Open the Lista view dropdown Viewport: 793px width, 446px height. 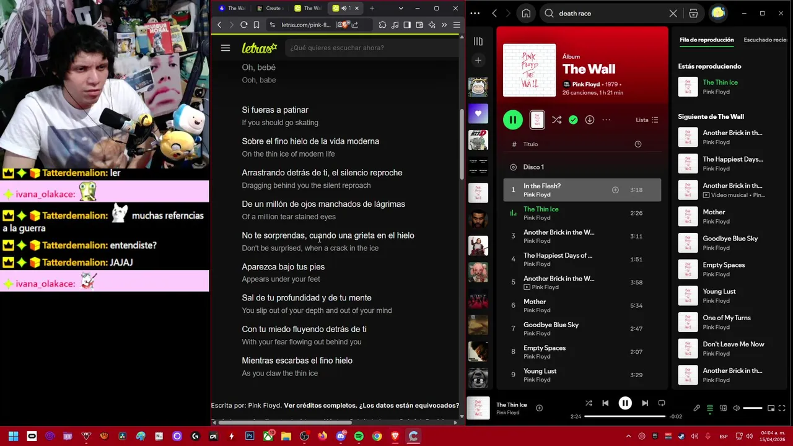647,120
